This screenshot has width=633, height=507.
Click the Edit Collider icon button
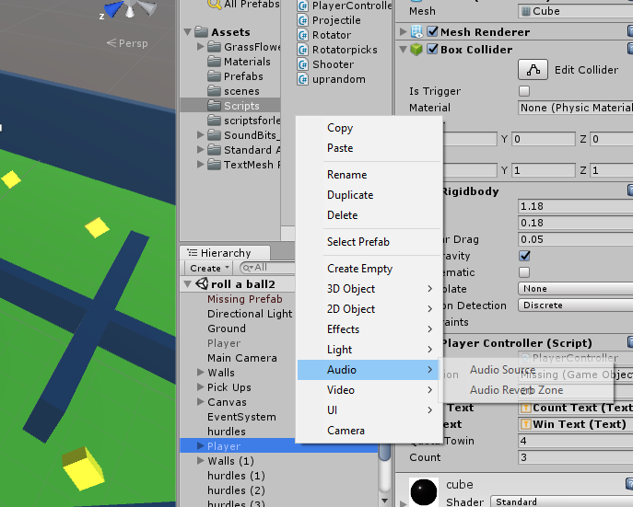(533, 70)
